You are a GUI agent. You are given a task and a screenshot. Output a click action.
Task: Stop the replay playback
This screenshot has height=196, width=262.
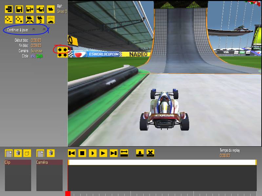point(82,153)
